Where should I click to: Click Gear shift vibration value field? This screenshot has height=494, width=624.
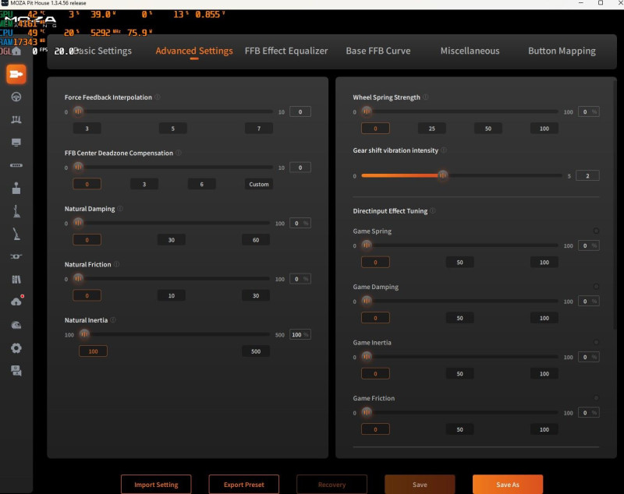click(587, 175)
